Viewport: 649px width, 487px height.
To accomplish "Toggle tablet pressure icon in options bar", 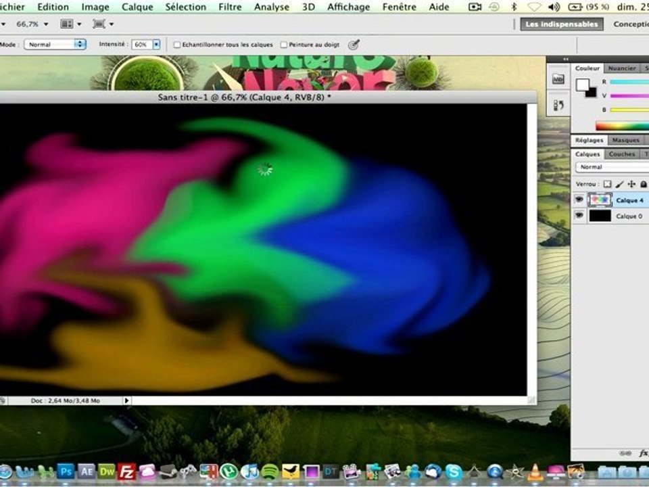I will 354,45.
